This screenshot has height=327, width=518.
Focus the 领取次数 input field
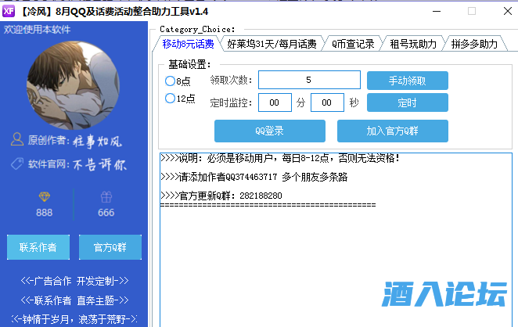coord(309,80)
